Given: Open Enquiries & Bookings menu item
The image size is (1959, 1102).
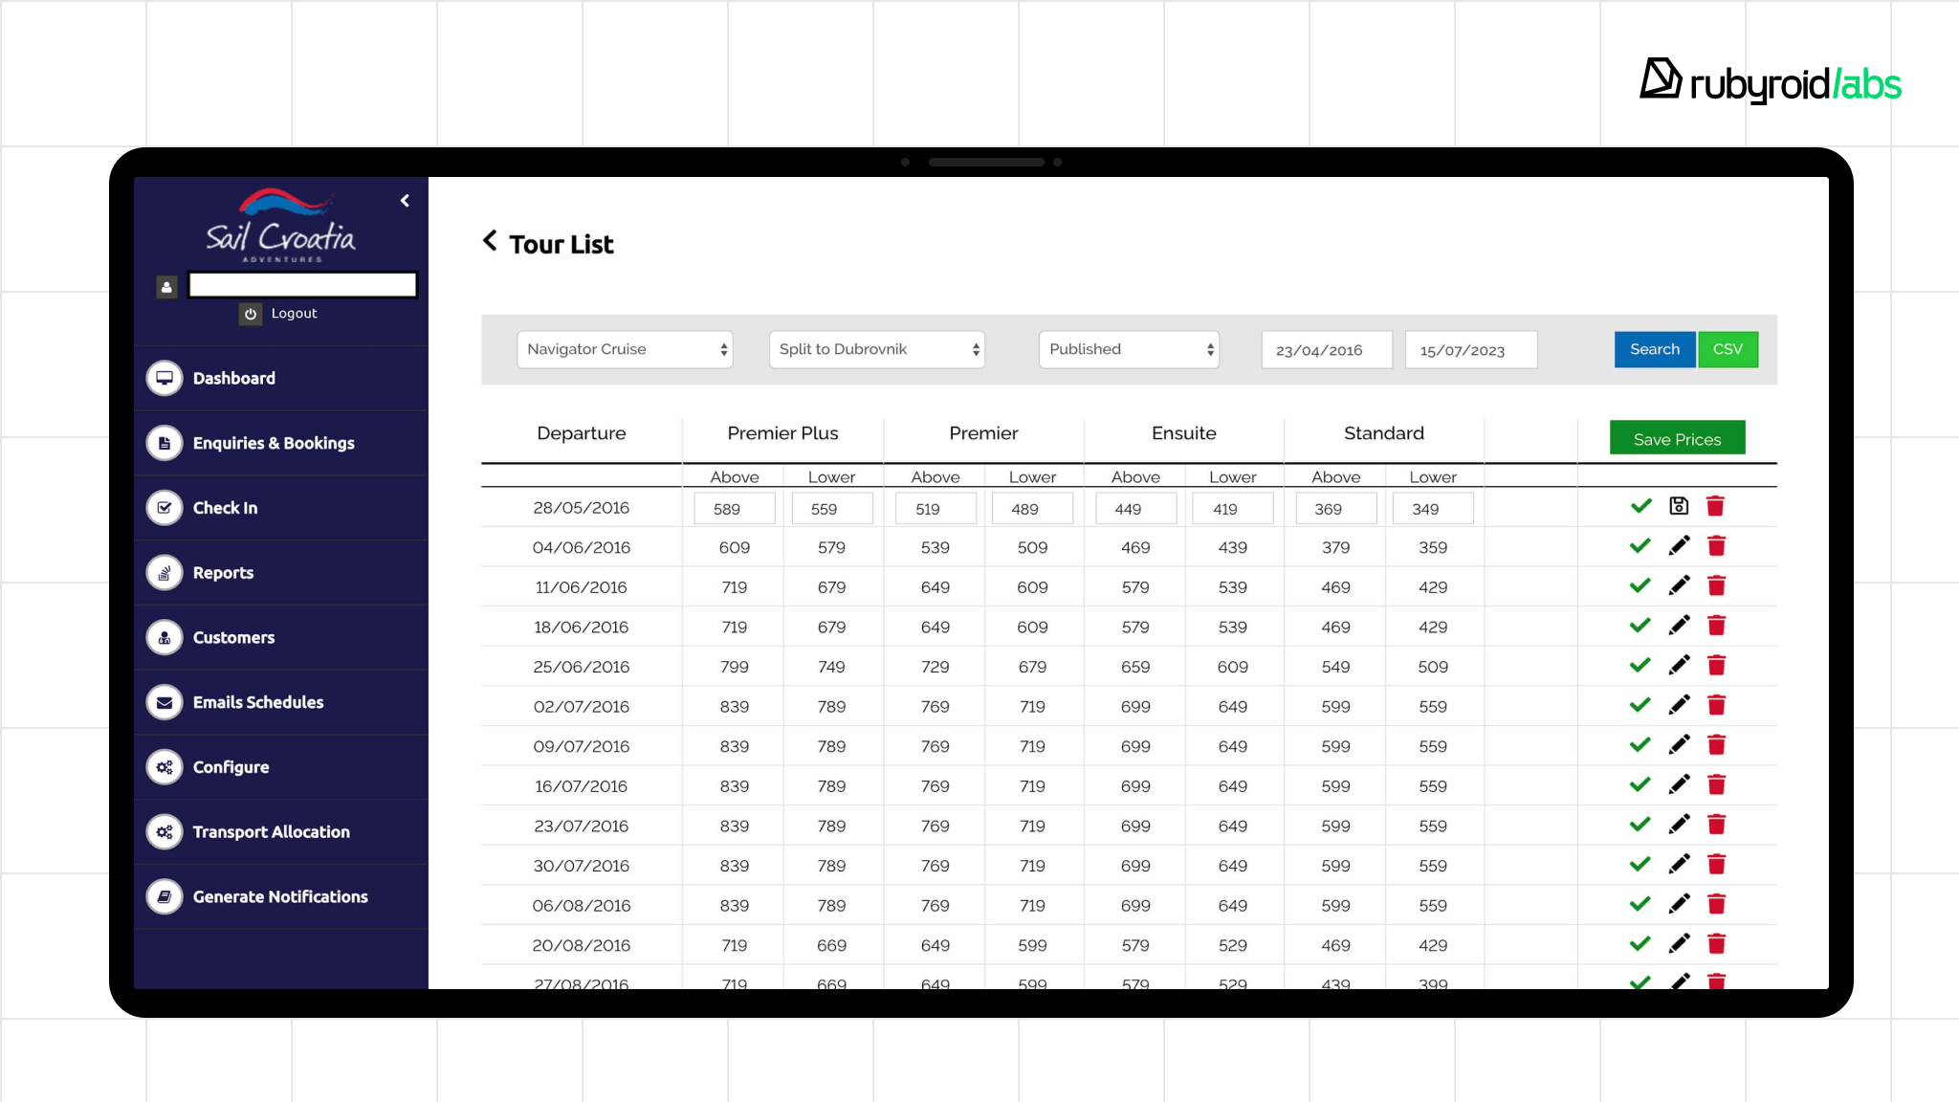Looking at the screenshot, I should (274, 443).
